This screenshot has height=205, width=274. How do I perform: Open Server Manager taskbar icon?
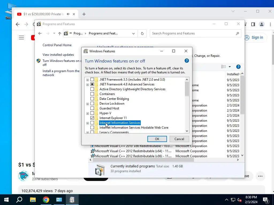59,200
